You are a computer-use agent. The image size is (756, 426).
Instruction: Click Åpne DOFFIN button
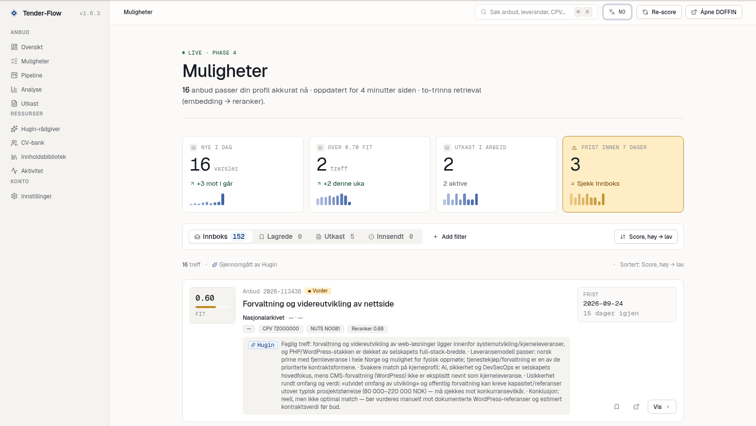714,12
